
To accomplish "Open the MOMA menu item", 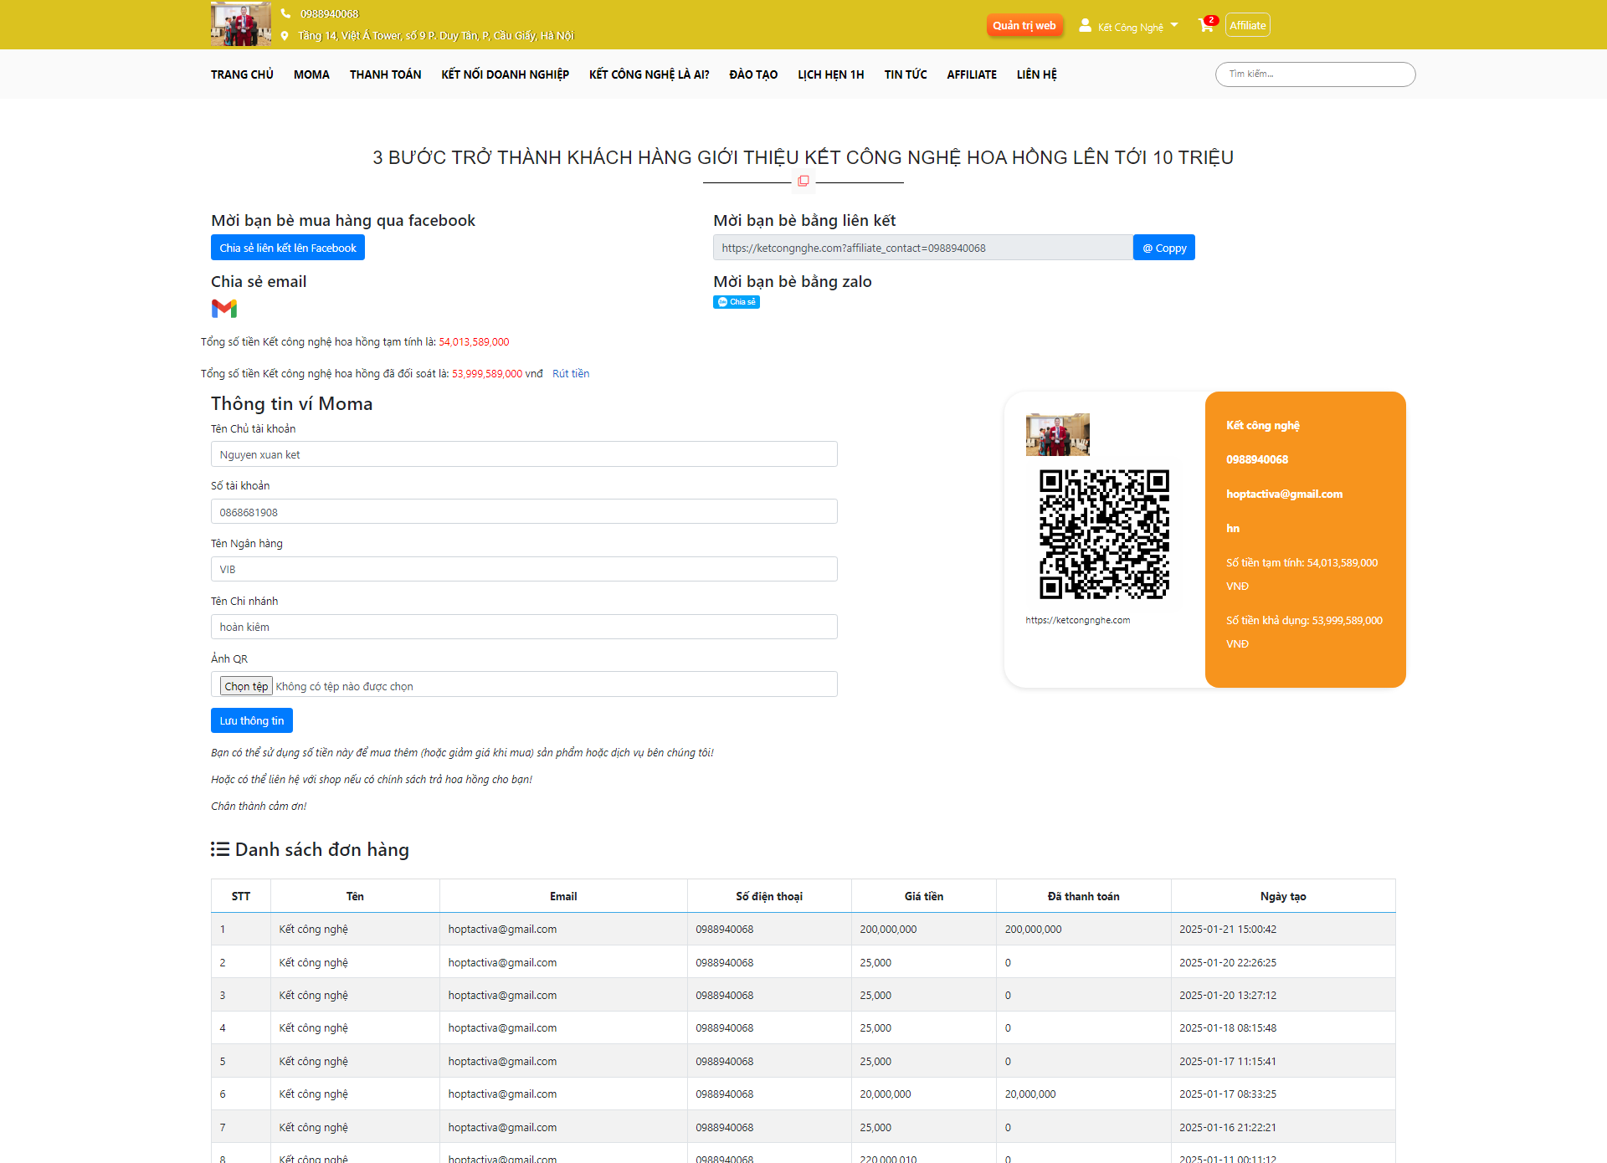I will [311, 74].
